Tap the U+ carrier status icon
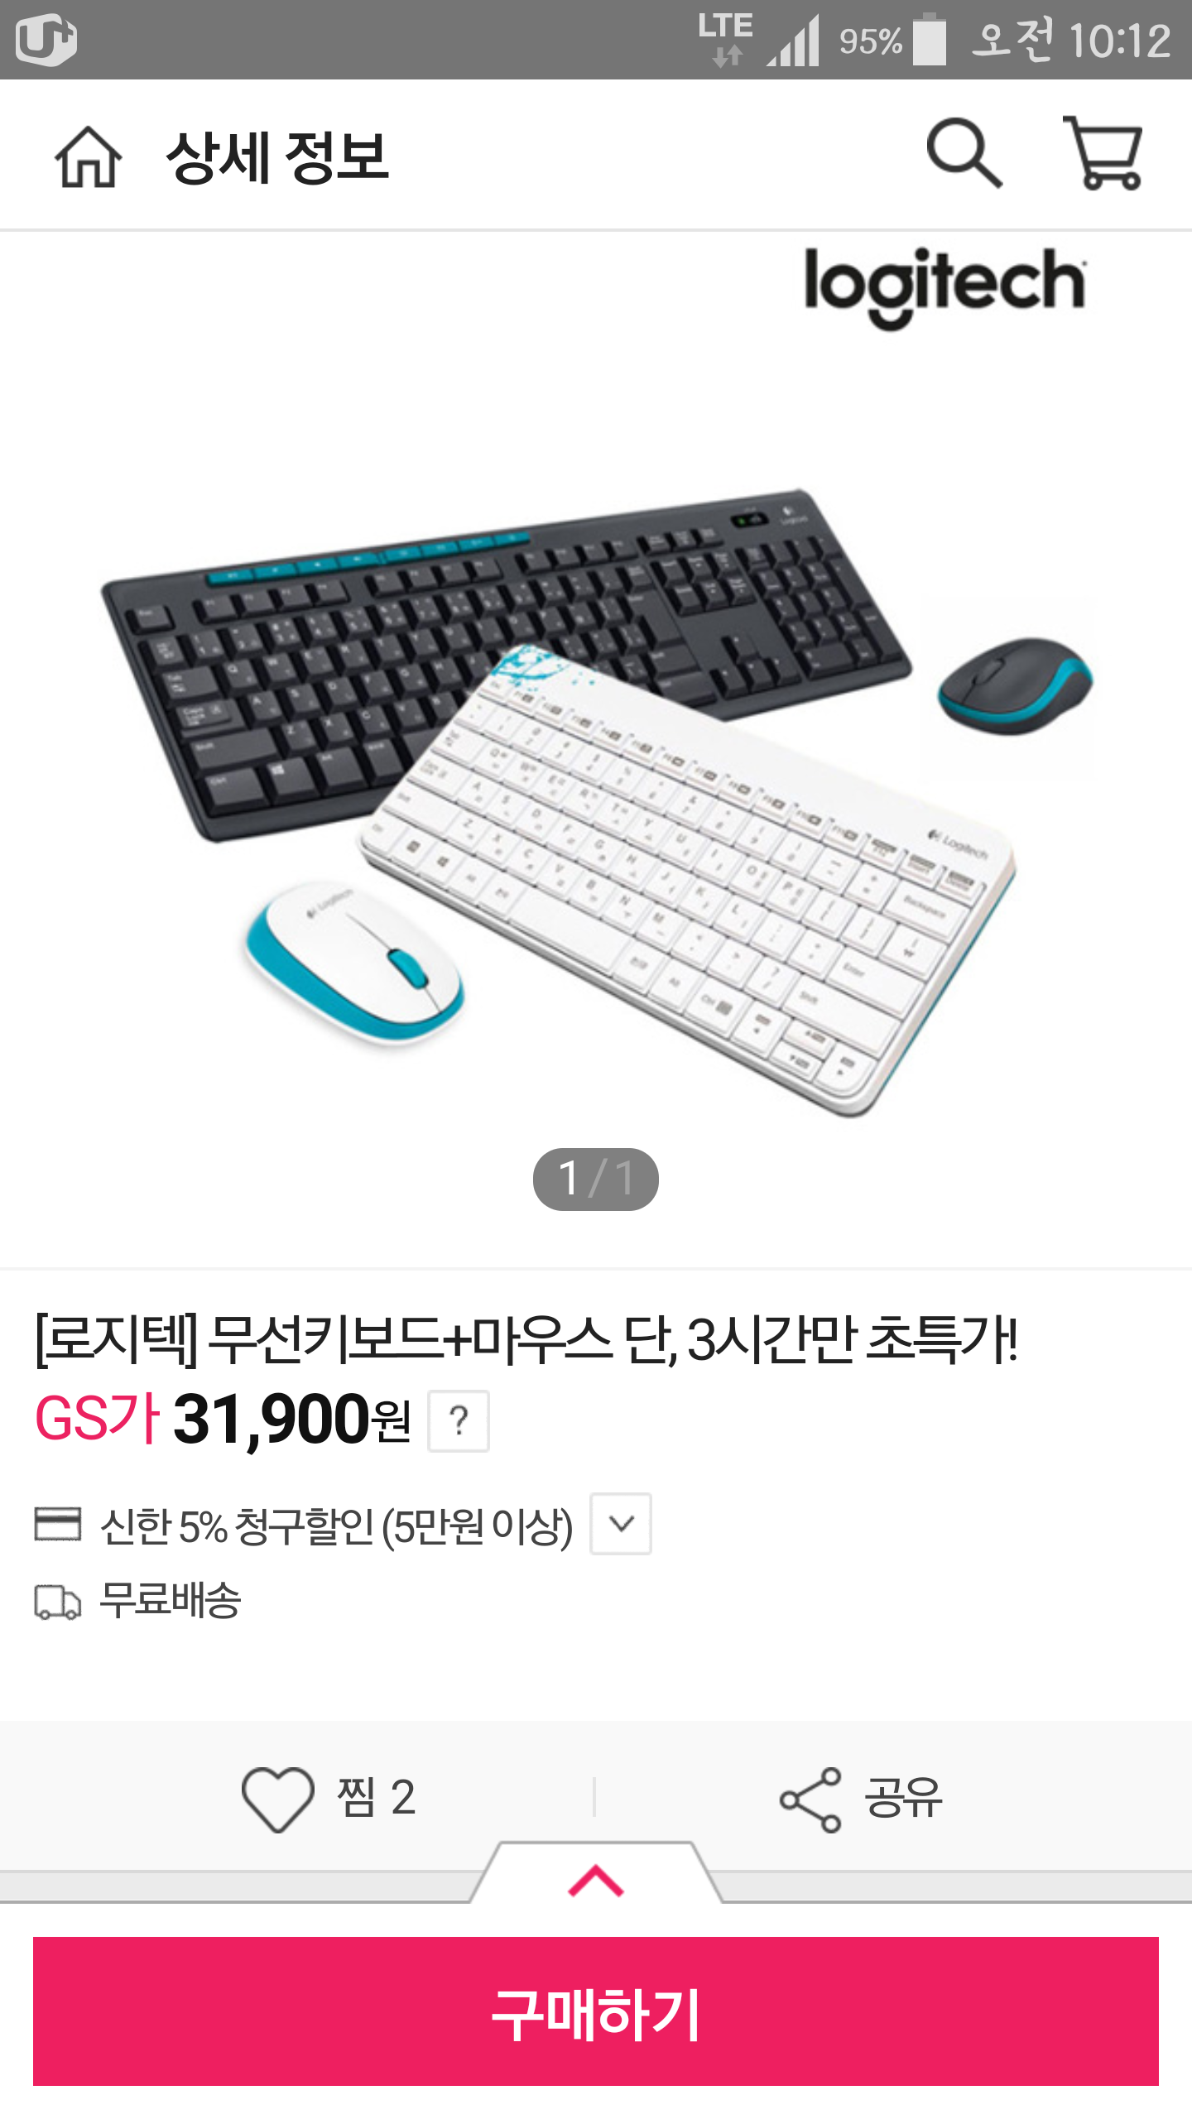This screenshot has height=2119, width=1192. tap(46, 39)
